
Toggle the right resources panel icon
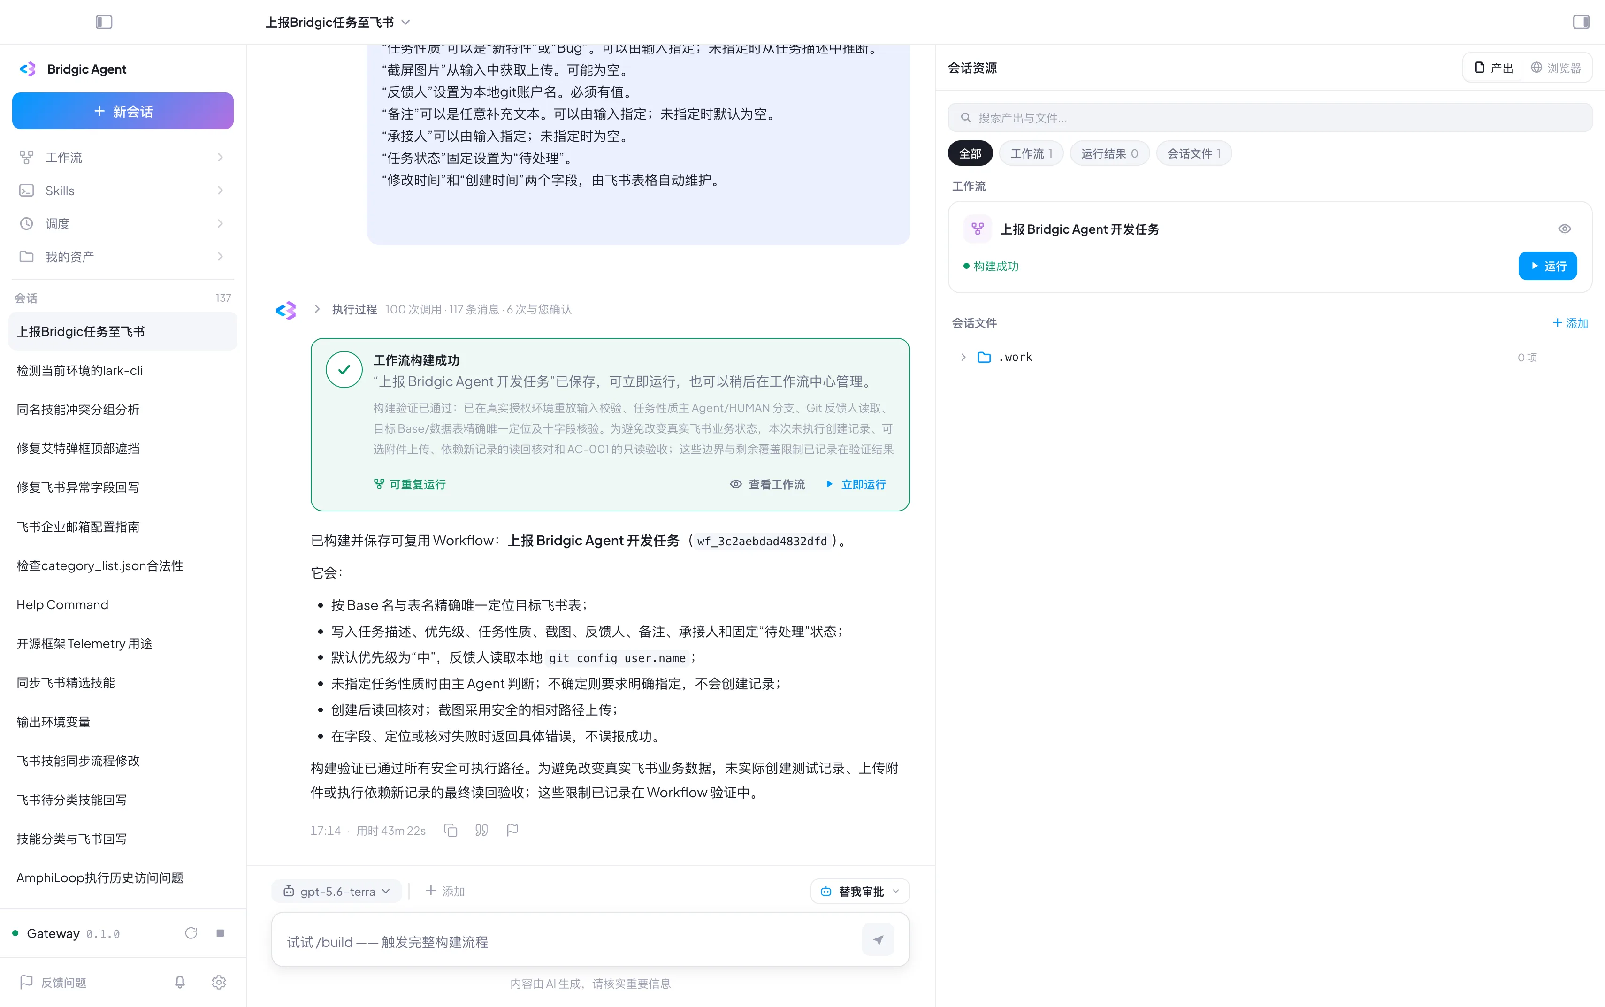(1581, 22)
